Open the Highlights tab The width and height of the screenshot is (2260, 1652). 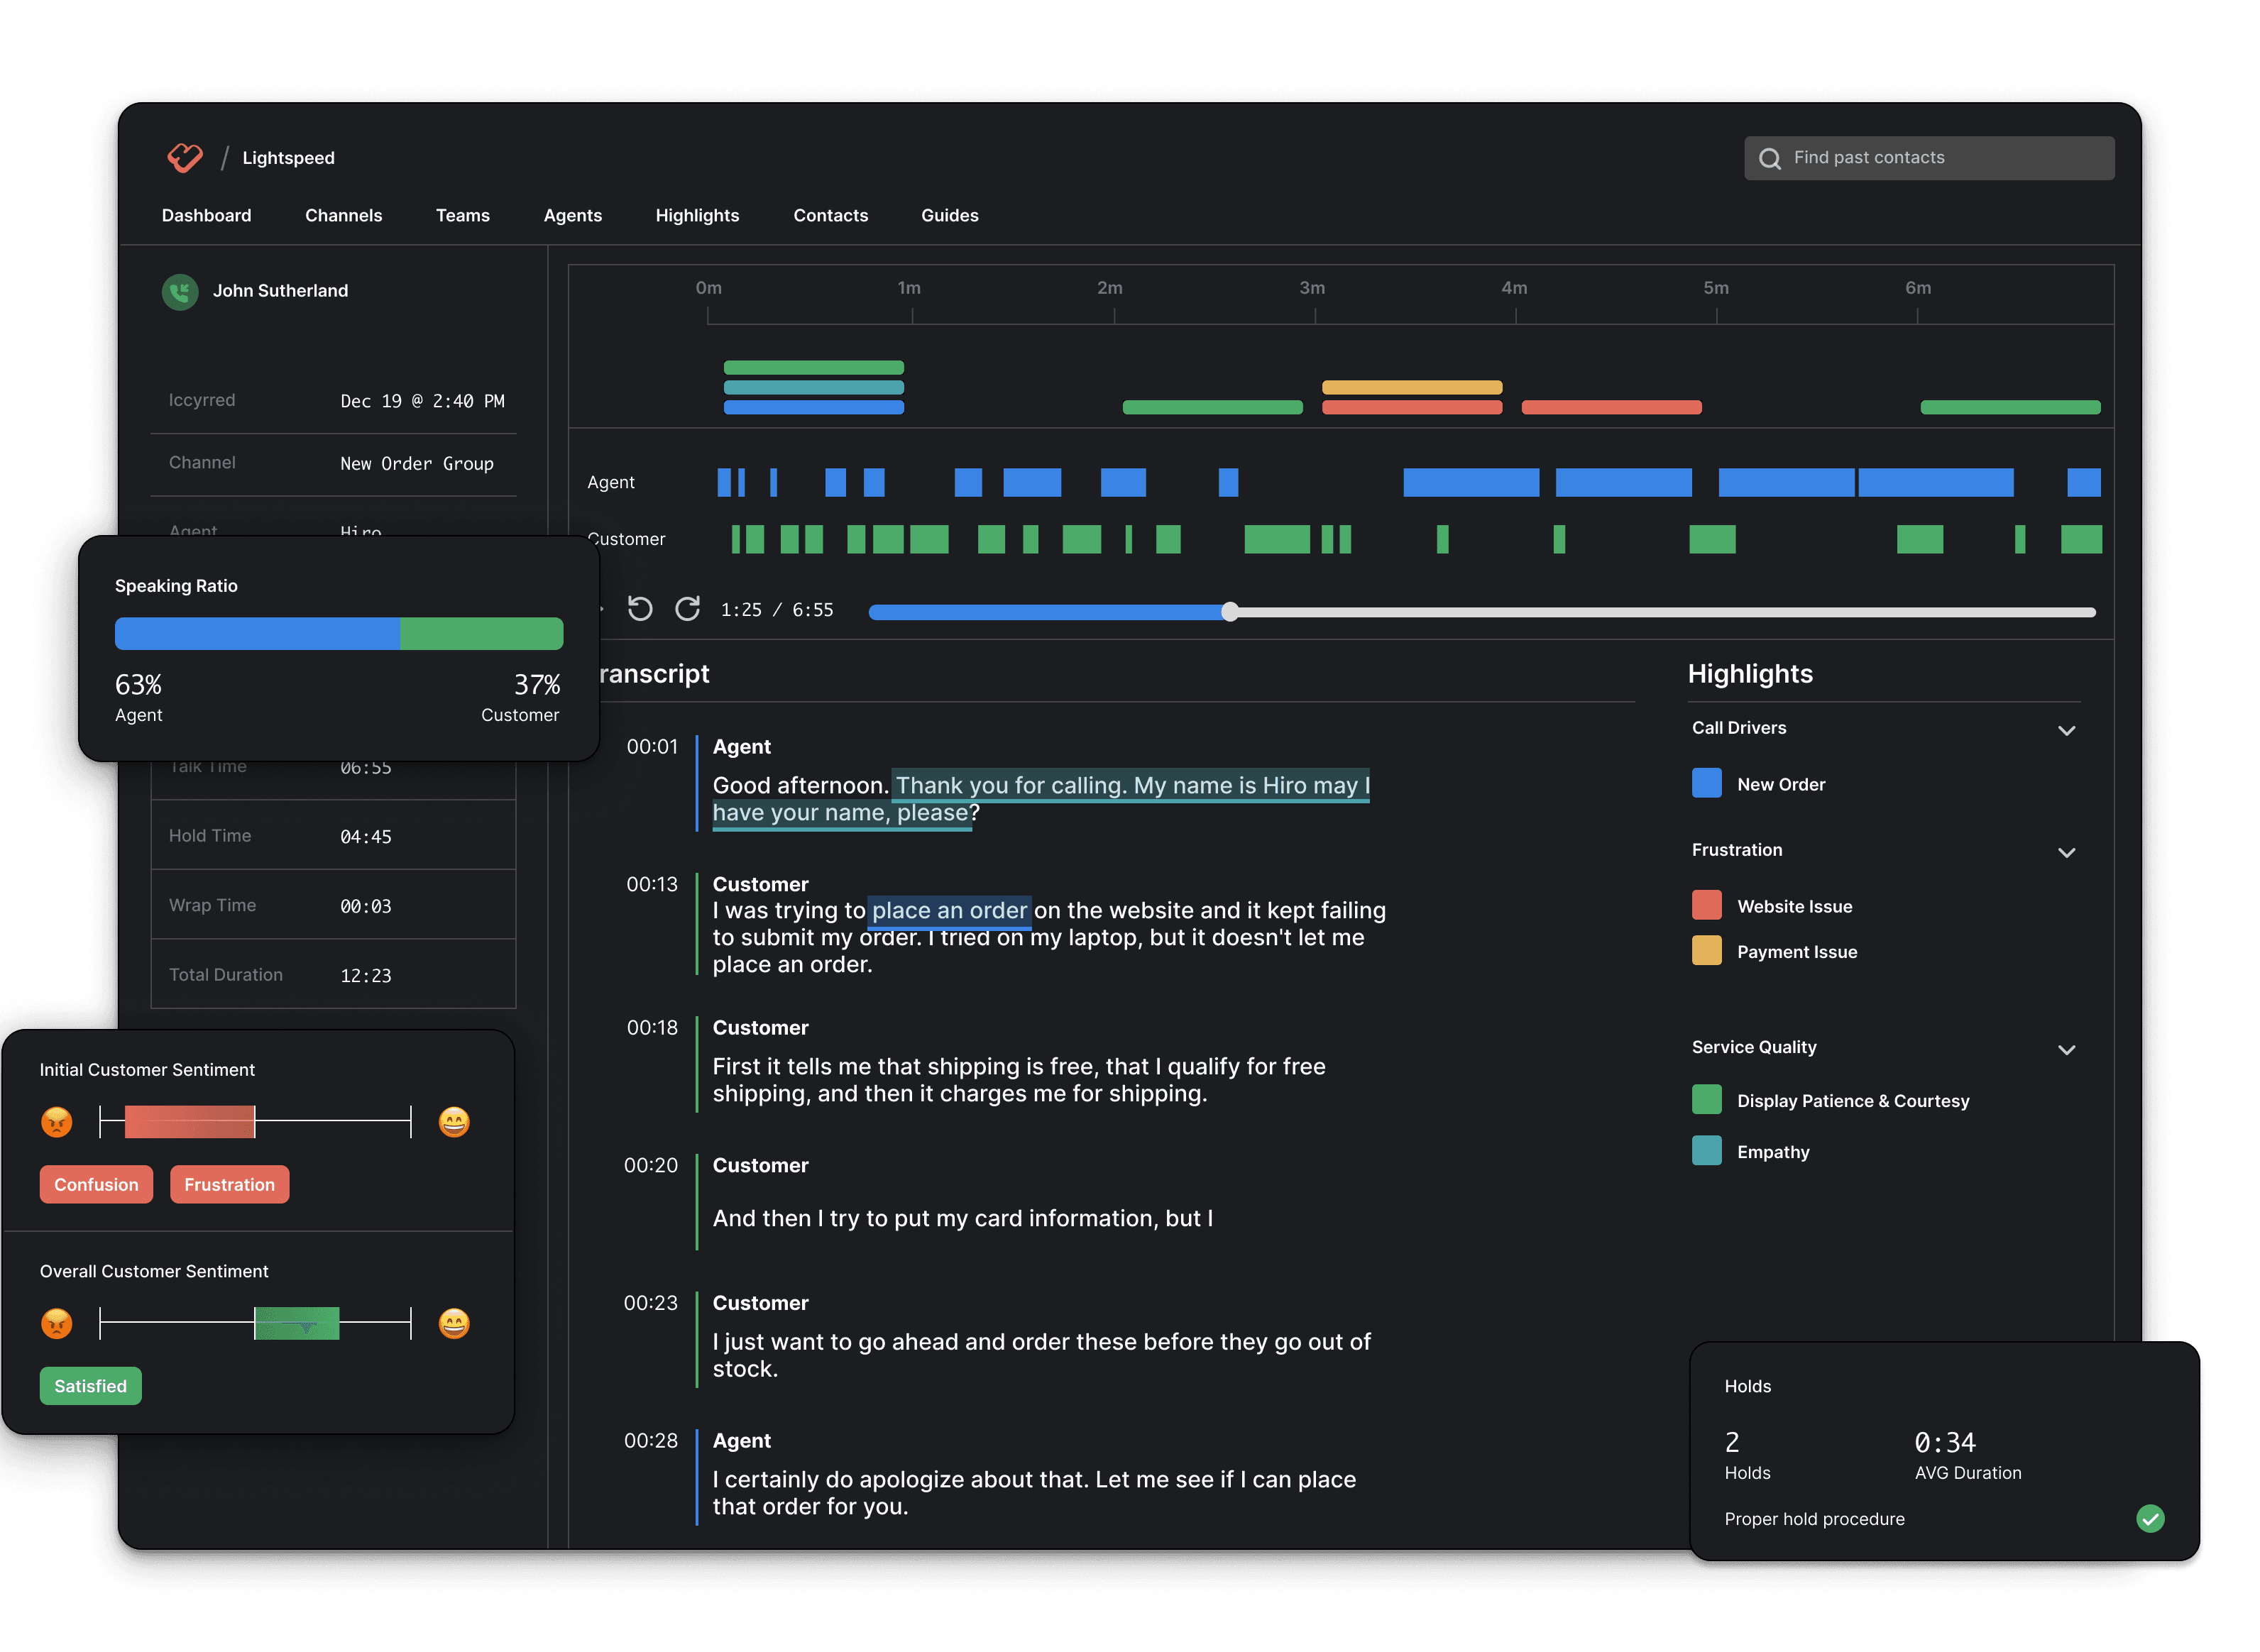697,215
